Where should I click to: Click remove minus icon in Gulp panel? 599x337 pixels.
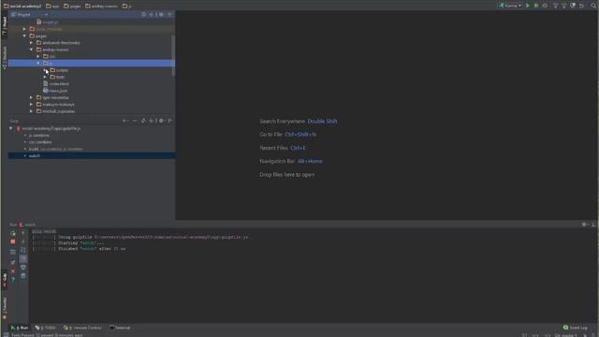click(x=135, y=121)
